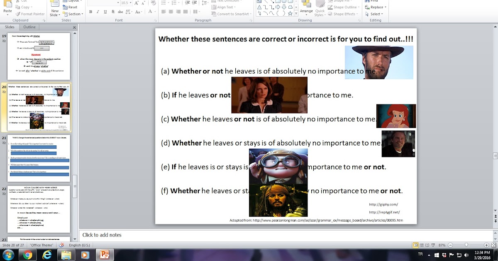This screenshot has height=261, width=498.
Task: Click the slide title text
Action: (286, 39)
